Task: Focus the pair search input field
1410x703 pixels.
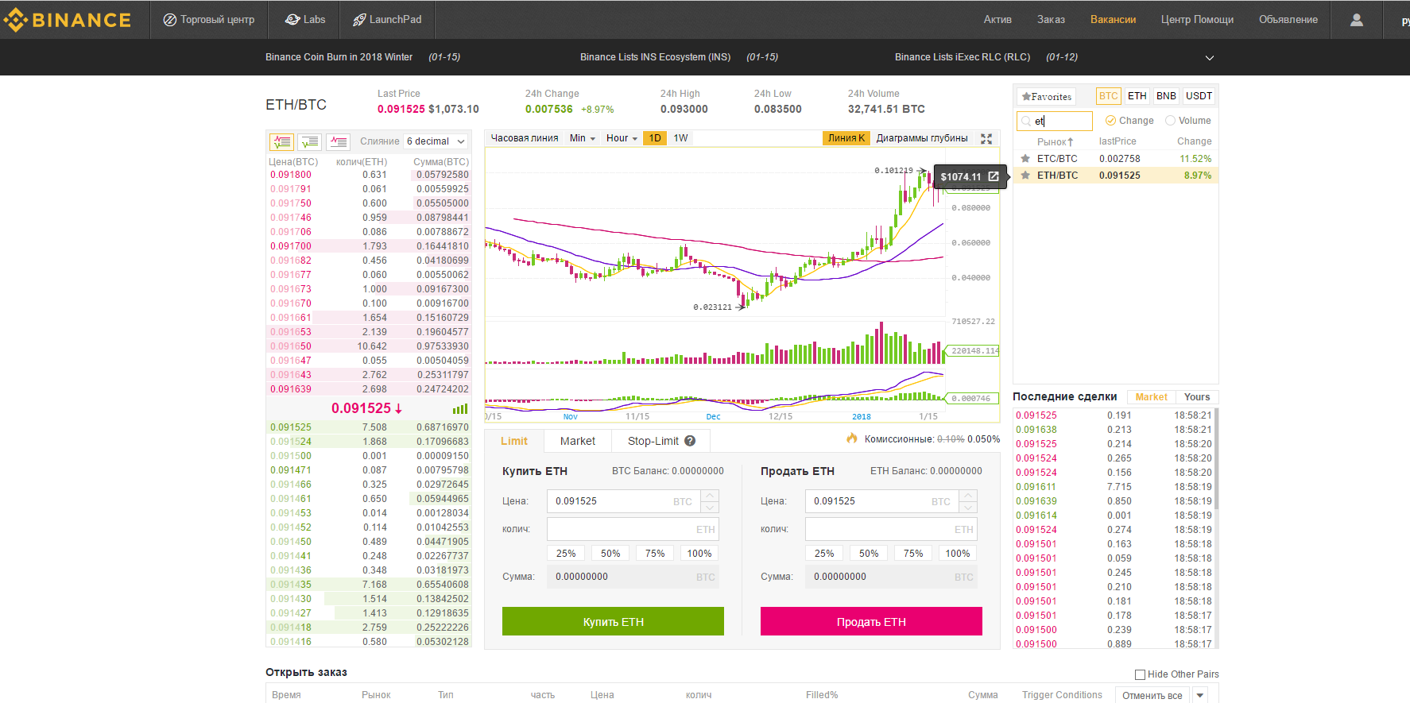Action: click(1055, 121)
